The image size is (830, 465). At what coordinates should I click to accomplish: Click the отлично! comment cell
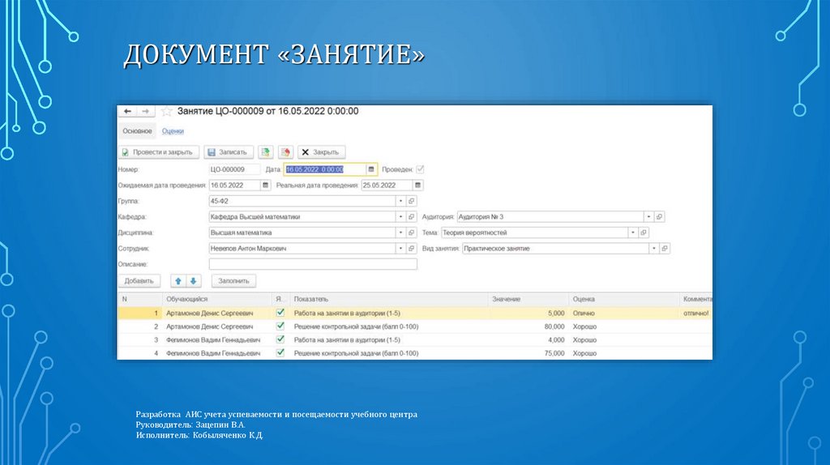click(696, 314)
